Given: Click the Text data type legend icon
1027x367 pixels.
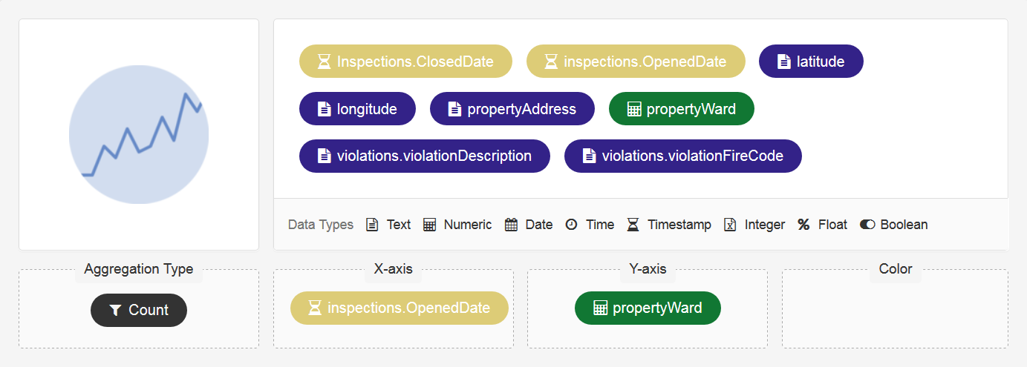Looking at the screenshot, I should pos(373,225).
